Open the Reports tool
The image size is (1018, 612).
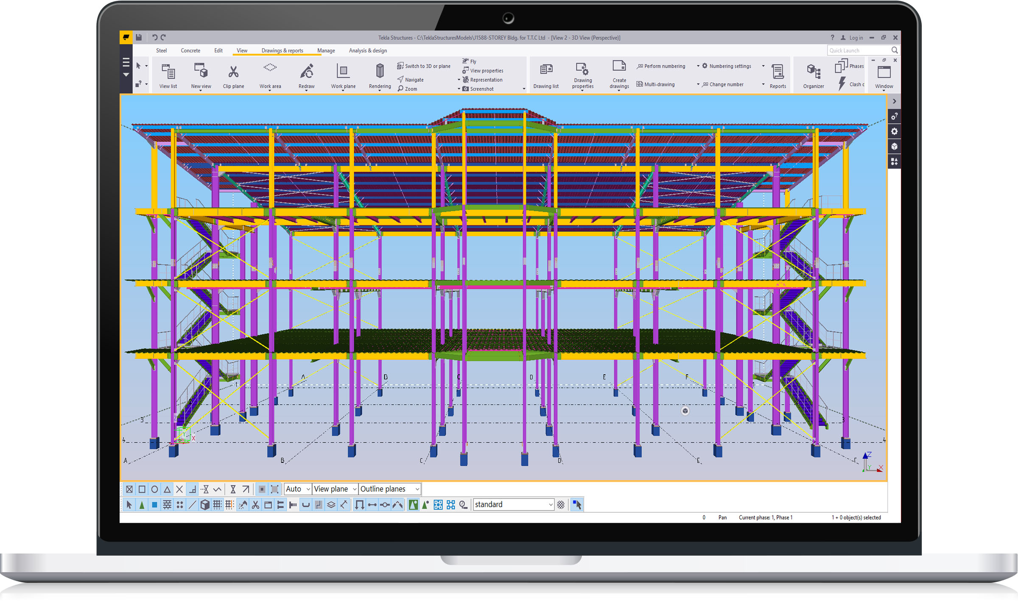coord(778,76)
